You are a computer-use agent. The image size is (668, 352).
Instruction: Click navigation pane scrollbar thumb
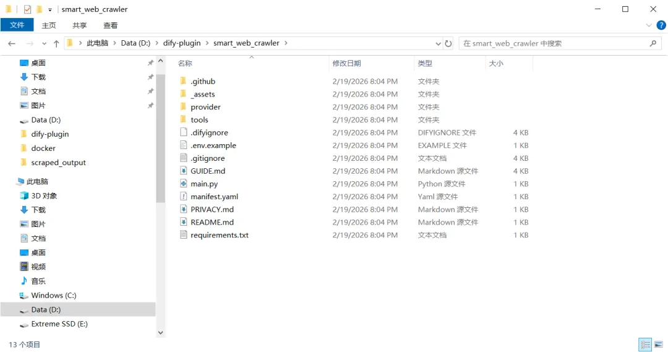pos(161,138)
